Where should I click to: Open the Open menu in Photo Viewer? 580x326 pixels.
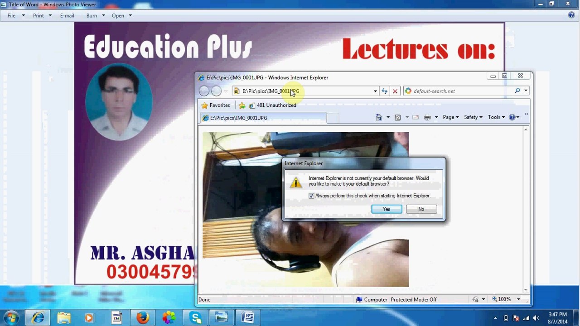click(x=122, y=15)
